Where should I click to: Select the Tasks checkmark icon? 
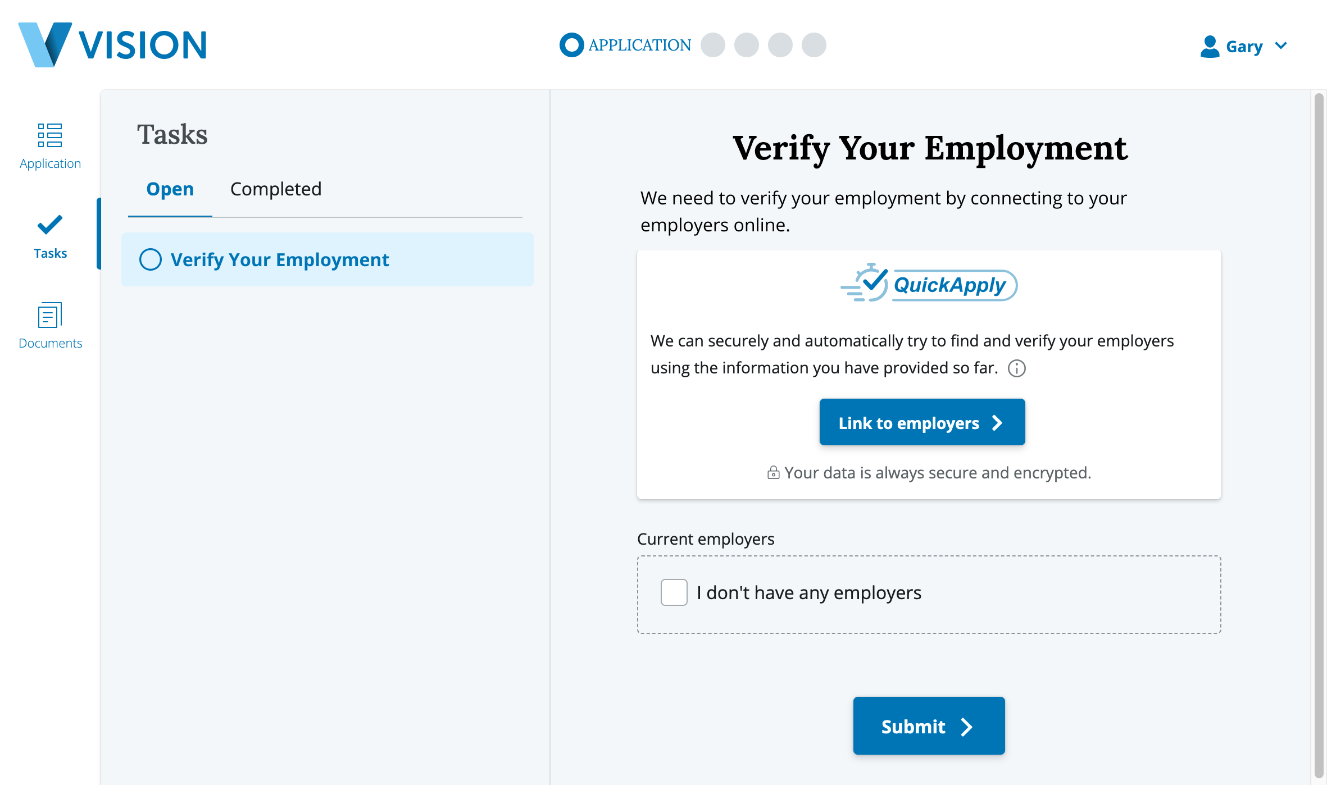(50, 225)
